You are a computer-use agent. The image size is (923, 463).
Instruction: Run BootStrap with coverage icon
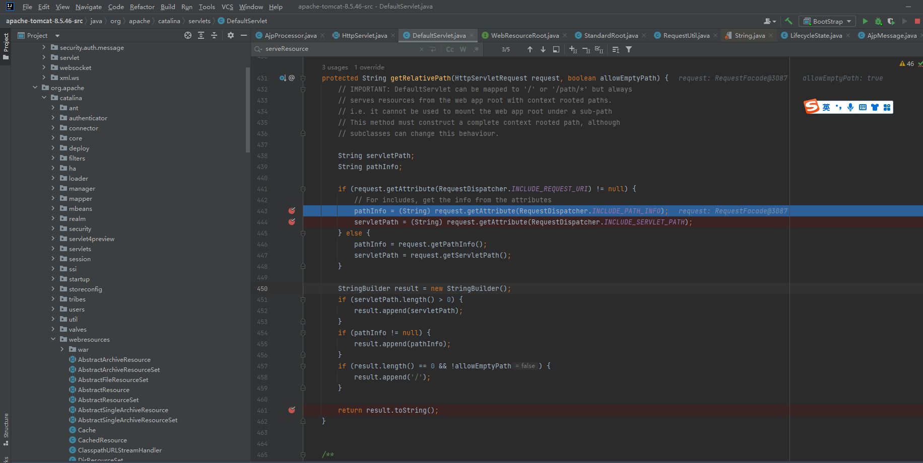(x=891, y=21)
